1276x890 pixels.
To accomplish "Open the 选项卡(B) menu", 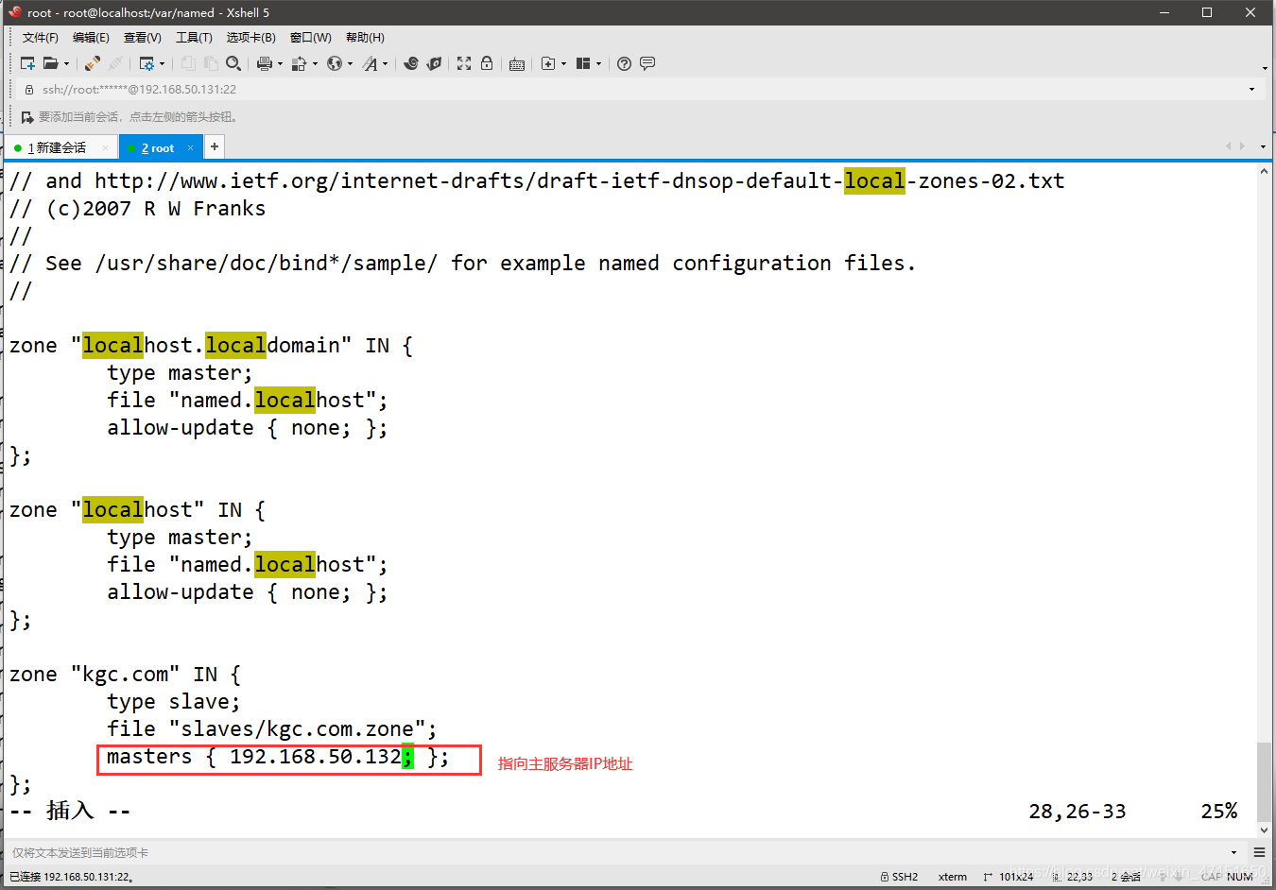I will [251, 38].
